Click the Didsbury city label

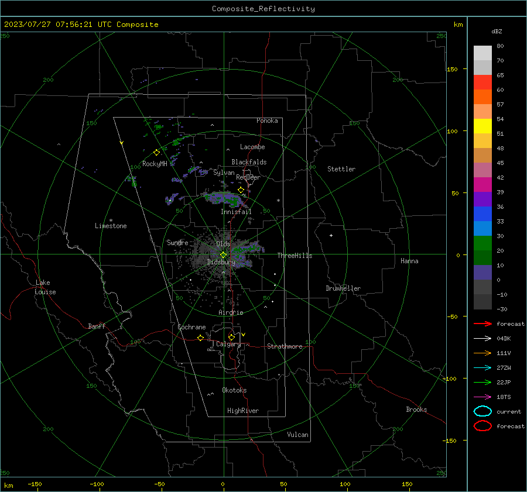pos(221,262)
